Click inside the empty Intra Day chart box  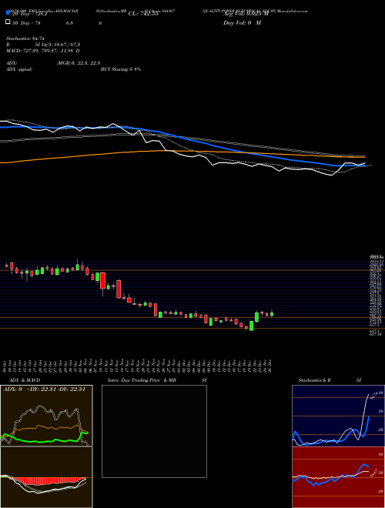point(154,431)
